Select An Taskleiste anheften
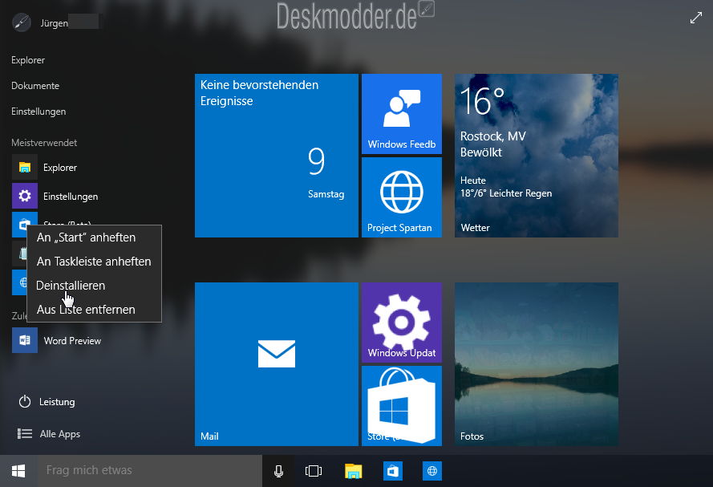The image size is (713, 487). click(94, 262)
